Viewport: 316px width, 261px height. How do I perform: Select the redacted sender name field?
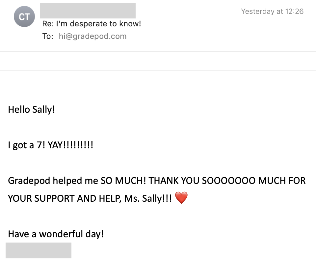pyautogui.click(x=88, y=11)
